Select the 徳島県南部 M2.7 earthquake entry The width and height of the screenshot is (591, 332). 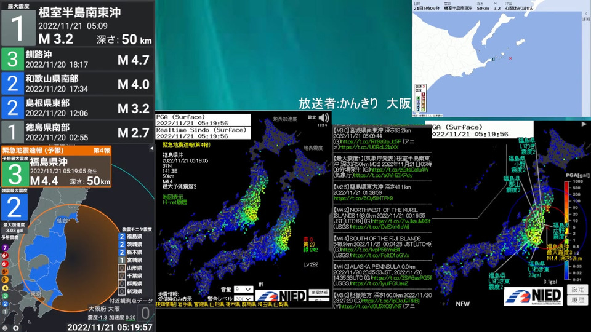(x=78, y=132)
